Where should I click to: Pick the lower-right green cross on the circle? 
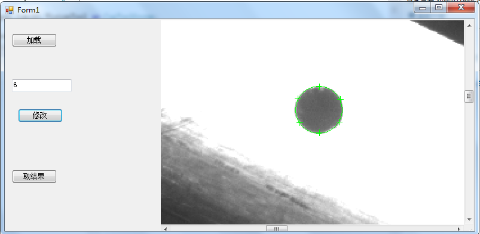(x=339, y=122)
